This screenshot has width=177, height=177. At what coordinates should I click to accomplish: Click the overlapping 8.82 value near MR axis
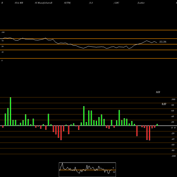(164, 104)
